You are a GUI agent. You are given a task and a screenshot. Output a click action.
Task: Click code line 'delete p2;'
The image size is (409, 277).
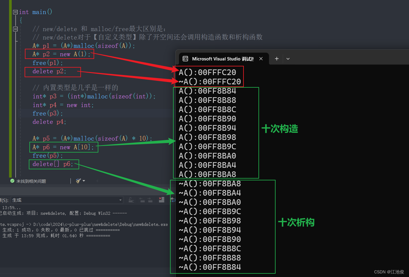(x=49, y=71)
